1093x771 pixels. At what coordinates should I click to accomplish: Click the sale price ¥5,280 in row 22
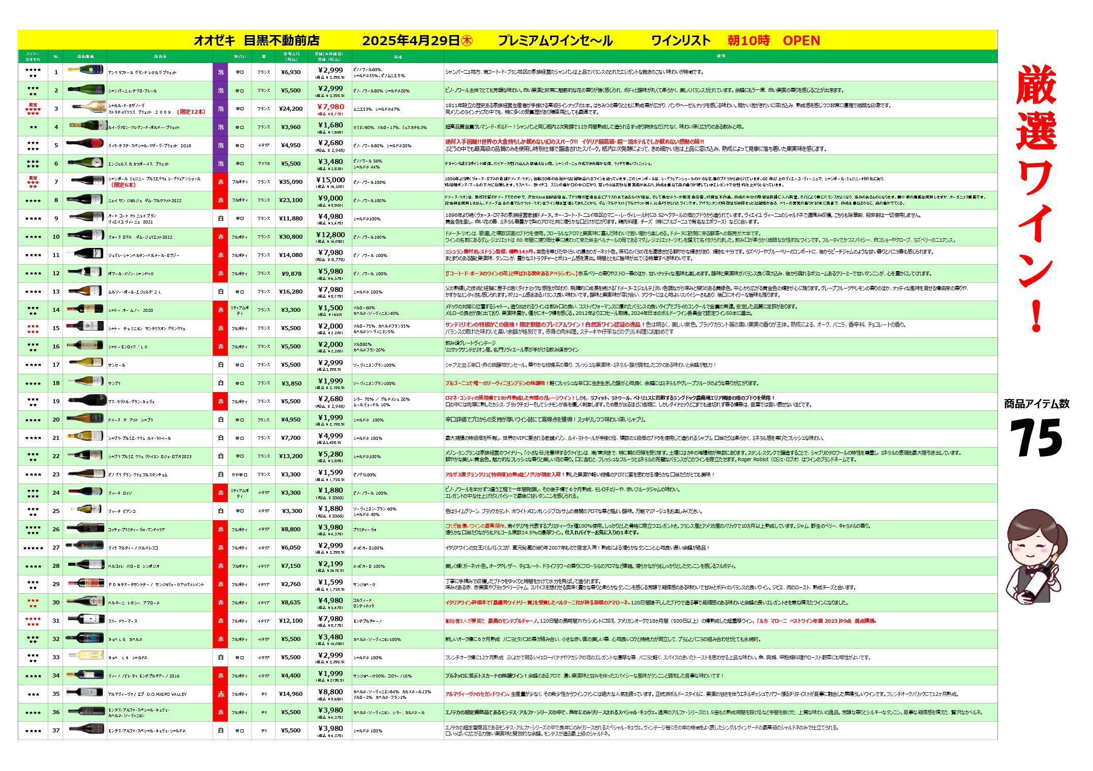point(330,454)
